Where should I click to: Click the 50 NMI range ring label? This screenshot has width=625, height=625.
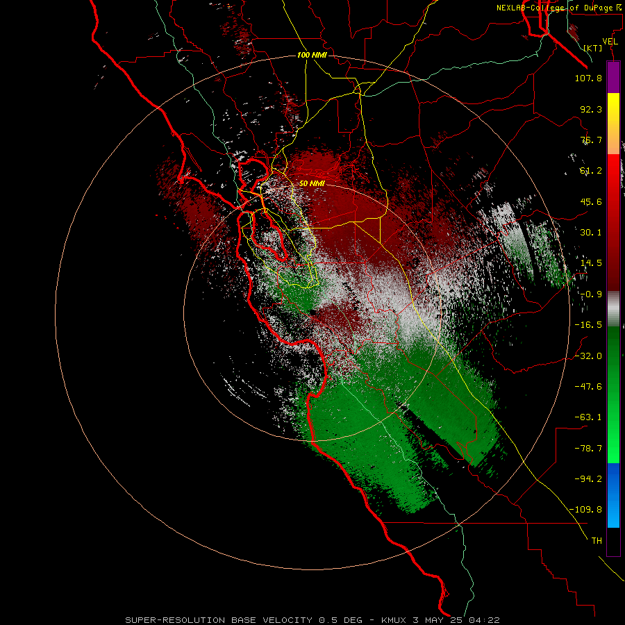point(312,183)
